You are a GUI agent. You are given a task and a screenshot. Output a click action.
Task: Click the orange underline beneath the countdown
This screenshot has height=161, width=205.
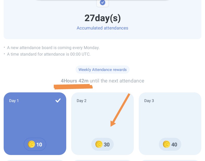(73, 87)
